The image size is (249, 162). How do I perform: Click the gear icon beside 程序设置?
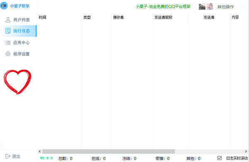8,54
